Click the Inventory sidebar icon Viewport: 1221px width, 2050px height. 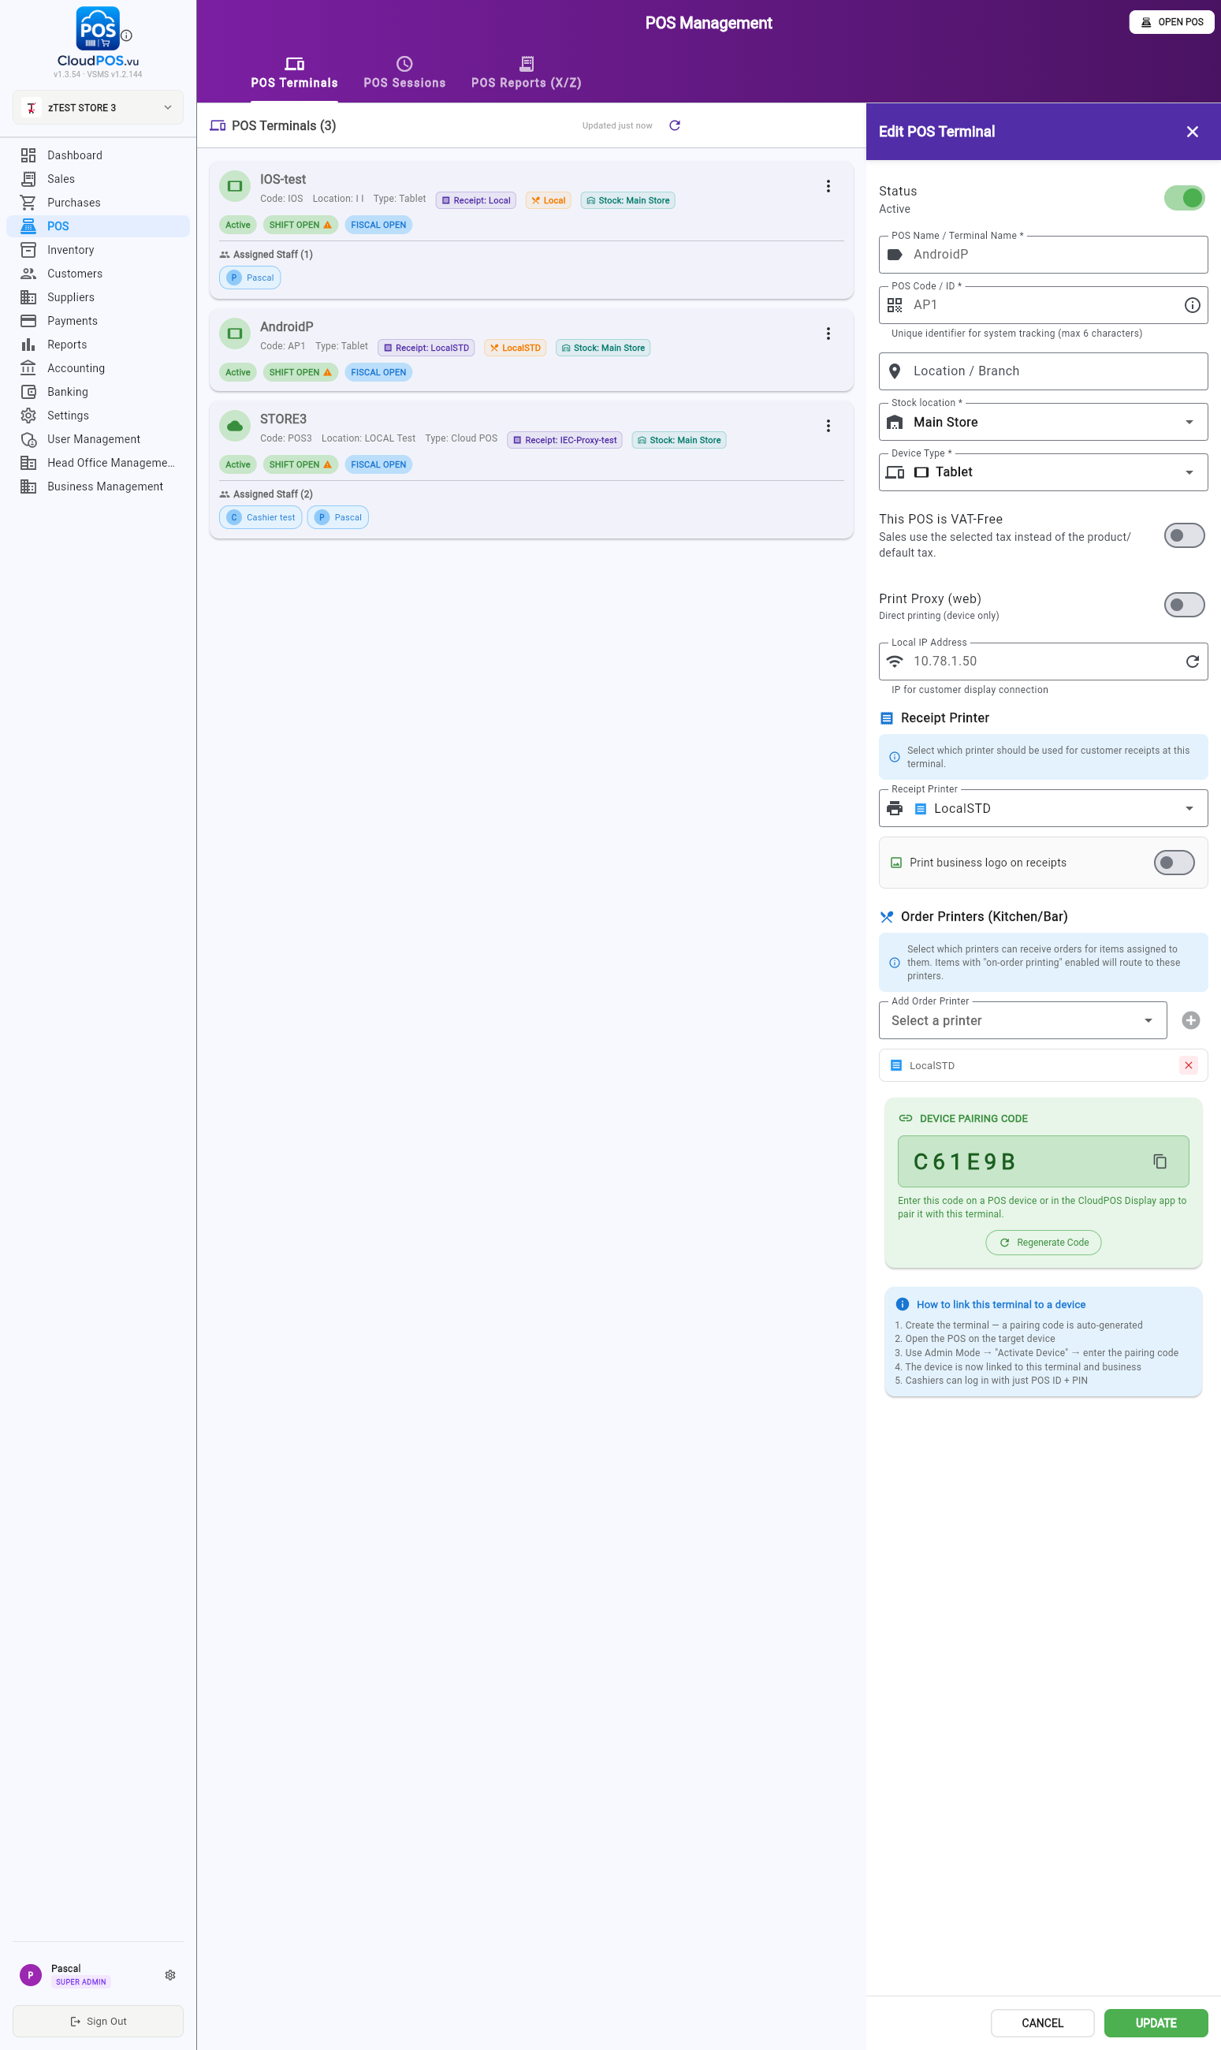coord(28,250)
